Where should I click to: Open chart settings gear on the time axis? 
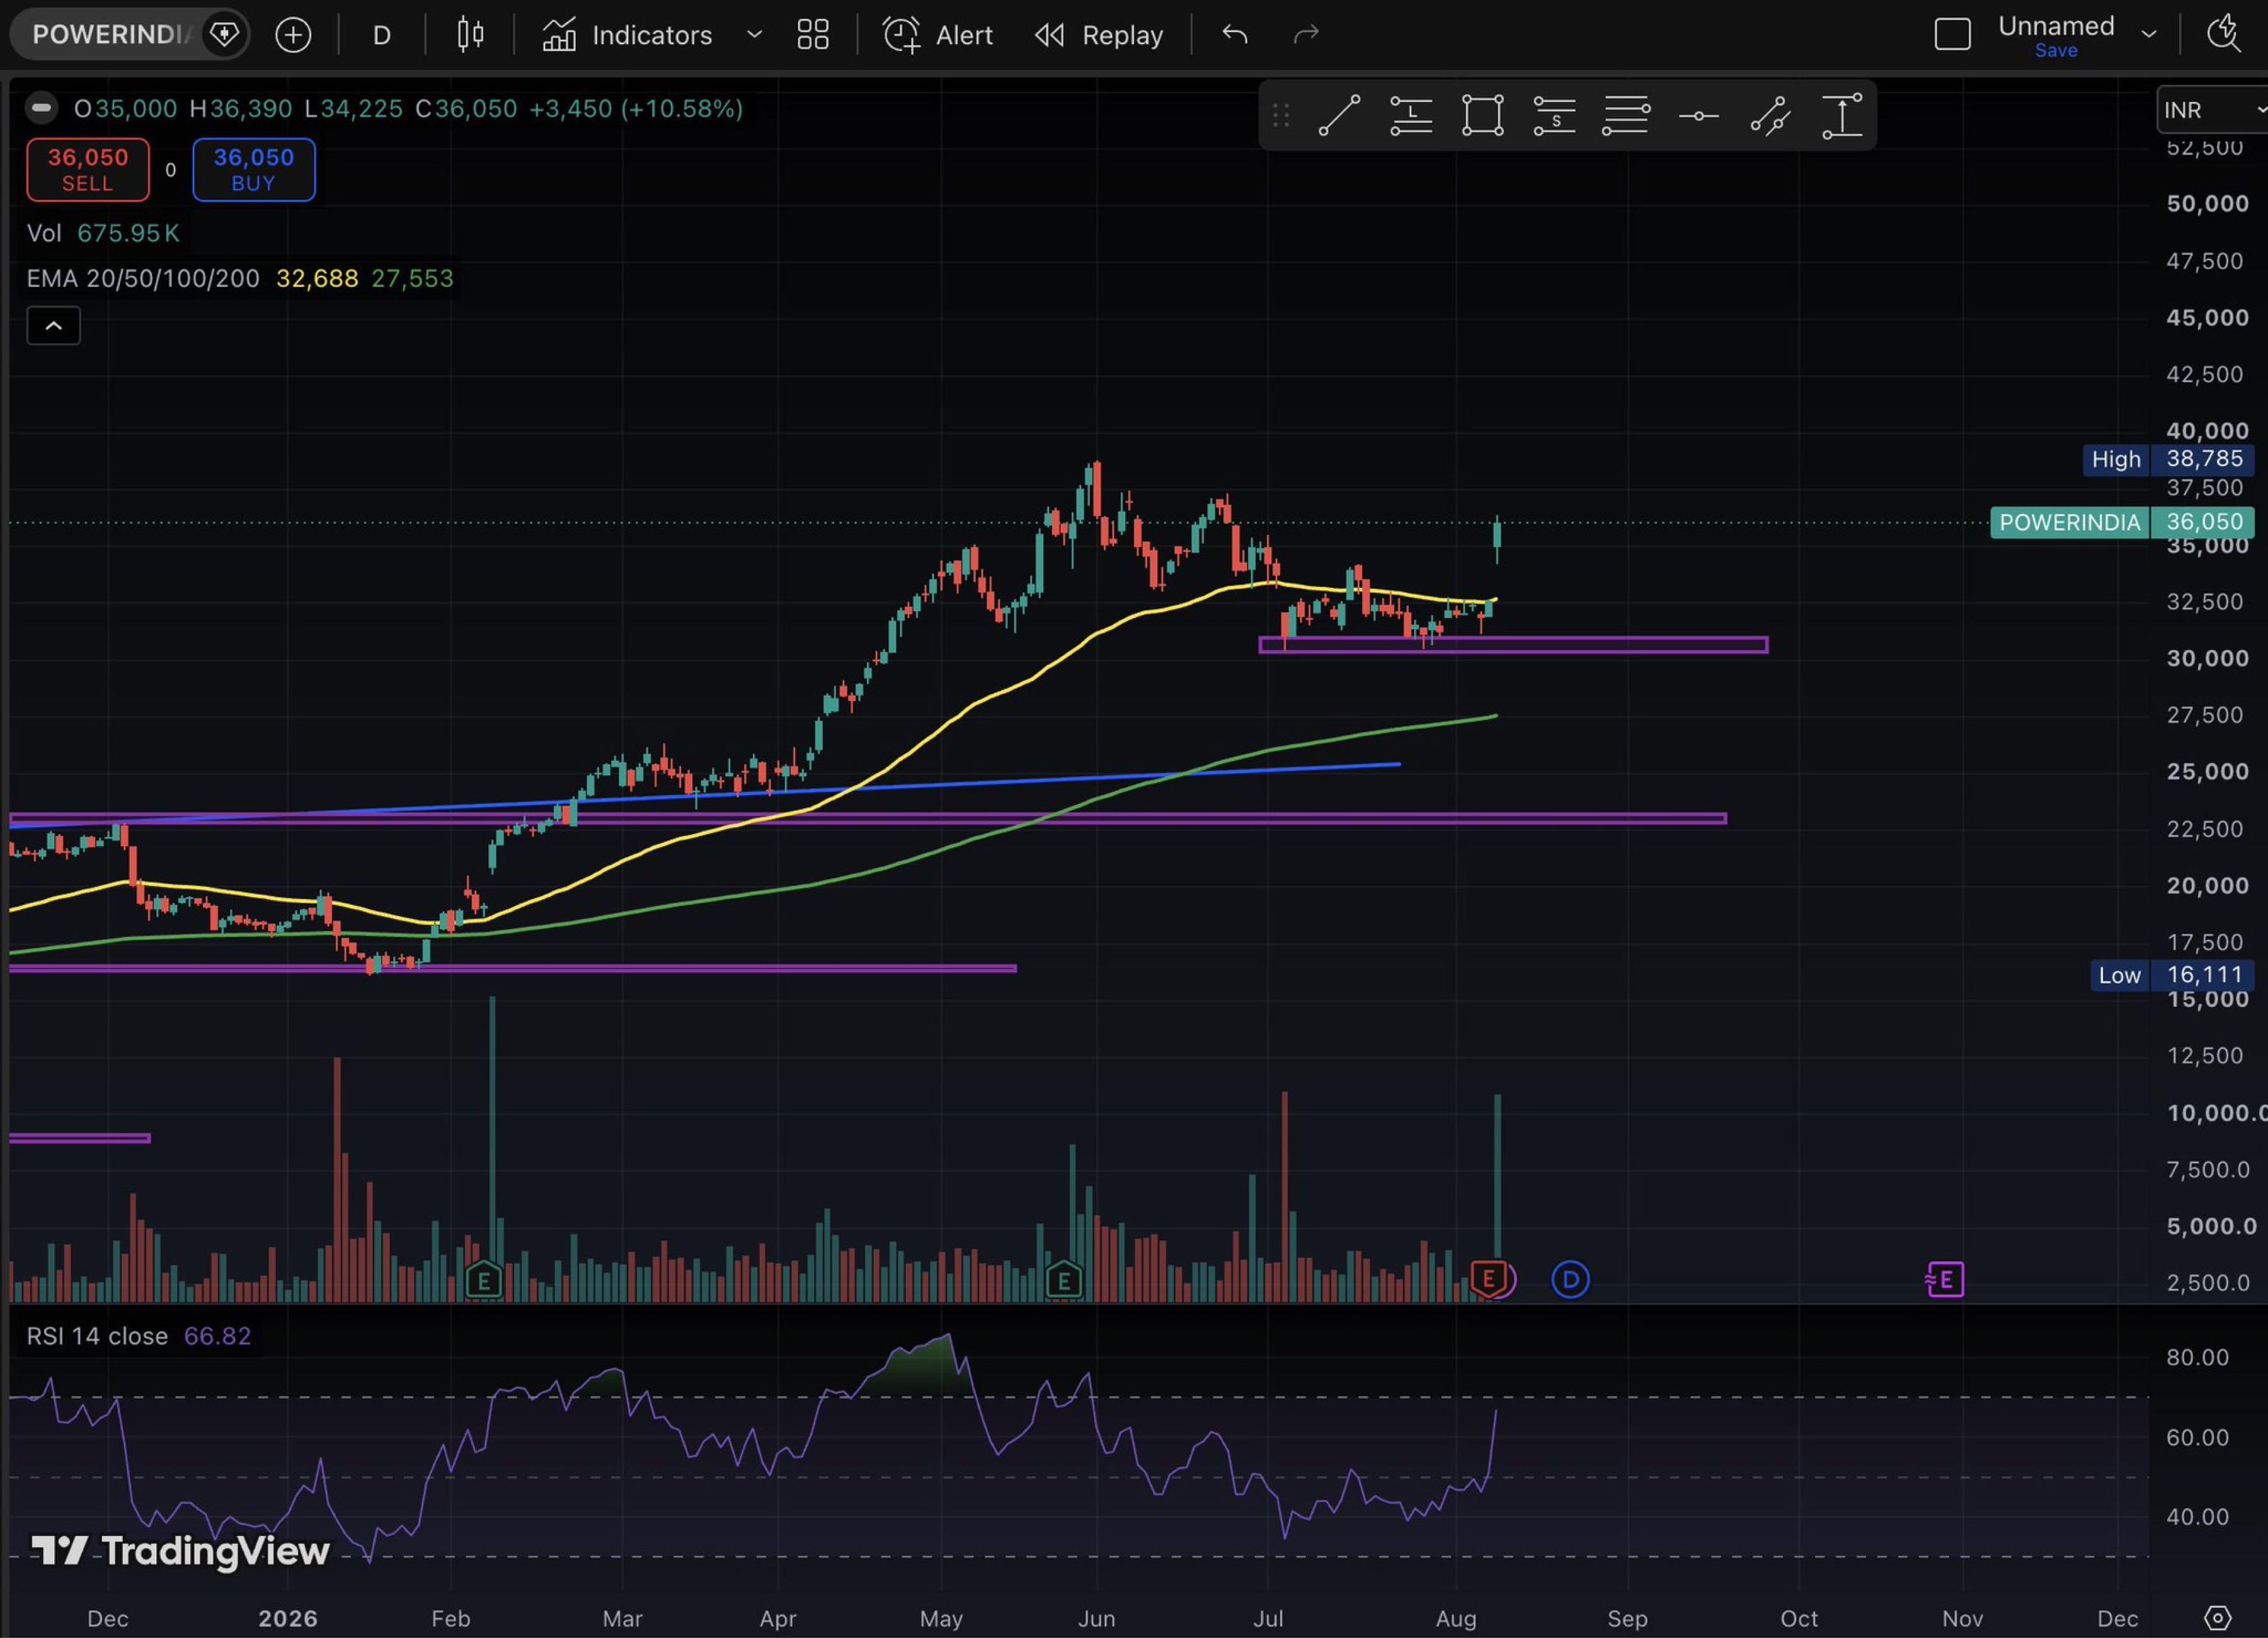pyautogui.click(x=2217, y=1617)
